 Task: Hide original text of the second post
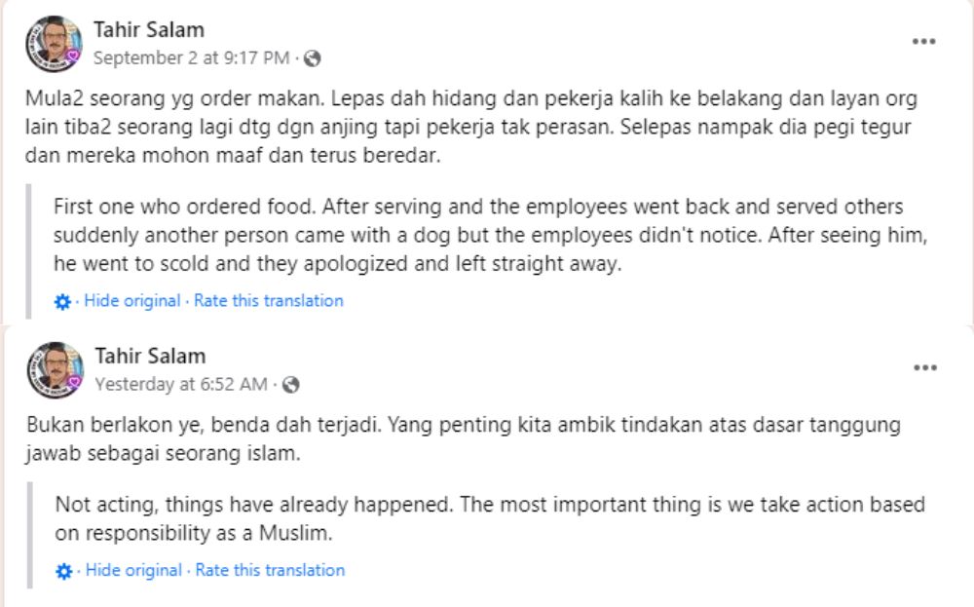tap(133, 570)
